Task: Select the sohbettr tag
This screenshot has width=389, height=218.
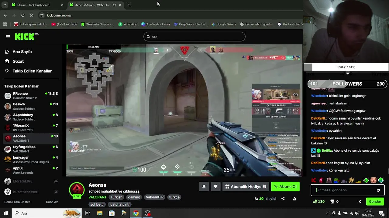Action: pos(97,204)
